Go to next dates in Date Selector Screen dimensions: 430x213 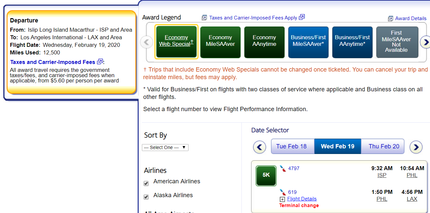click(416, 147)
